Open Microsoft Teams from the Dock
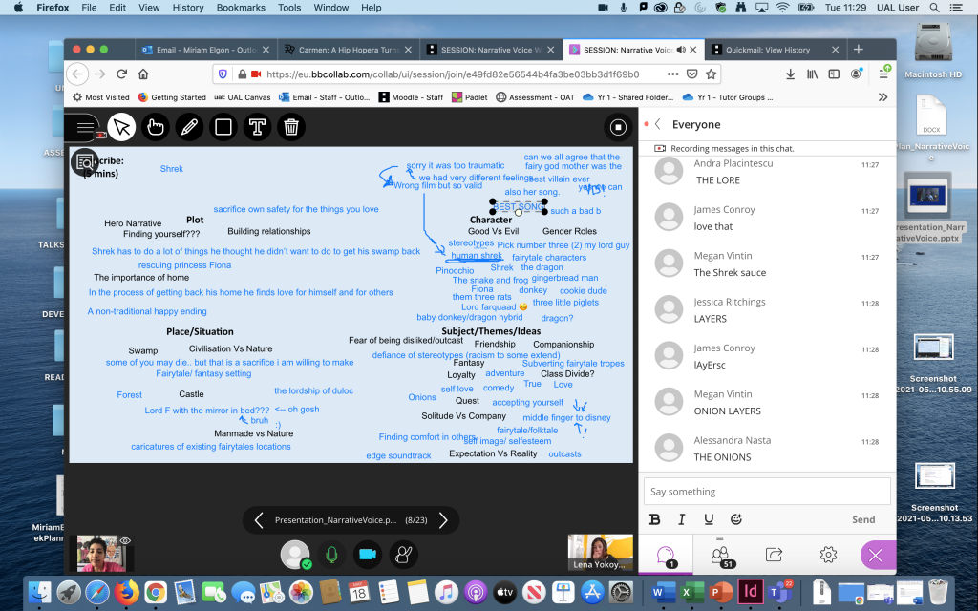 (x=779, y=592)
